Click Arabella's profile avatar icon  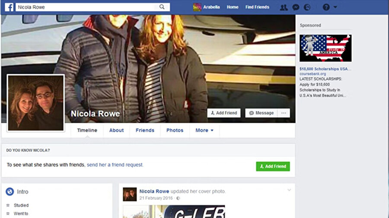click(x=197, y=7)
